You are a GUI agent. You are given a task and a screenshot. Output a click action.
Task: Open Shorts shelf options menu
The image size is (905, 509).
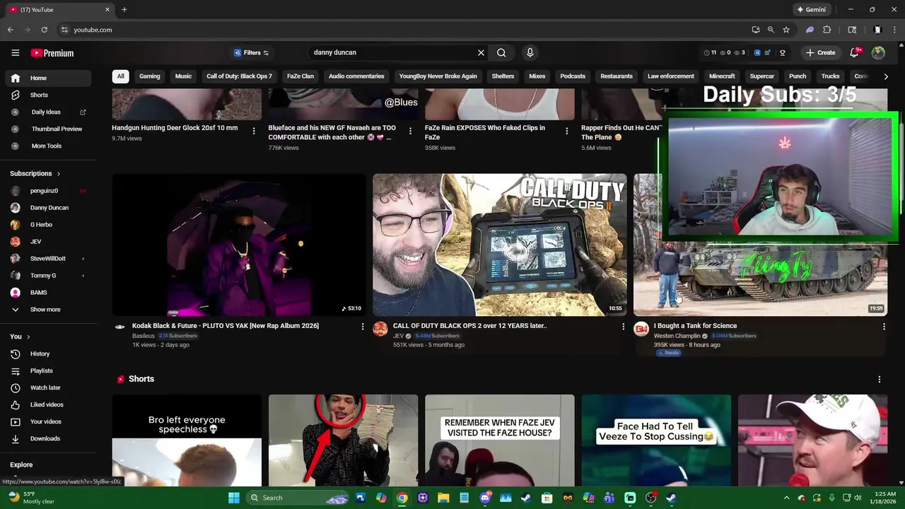pos(879,380)
